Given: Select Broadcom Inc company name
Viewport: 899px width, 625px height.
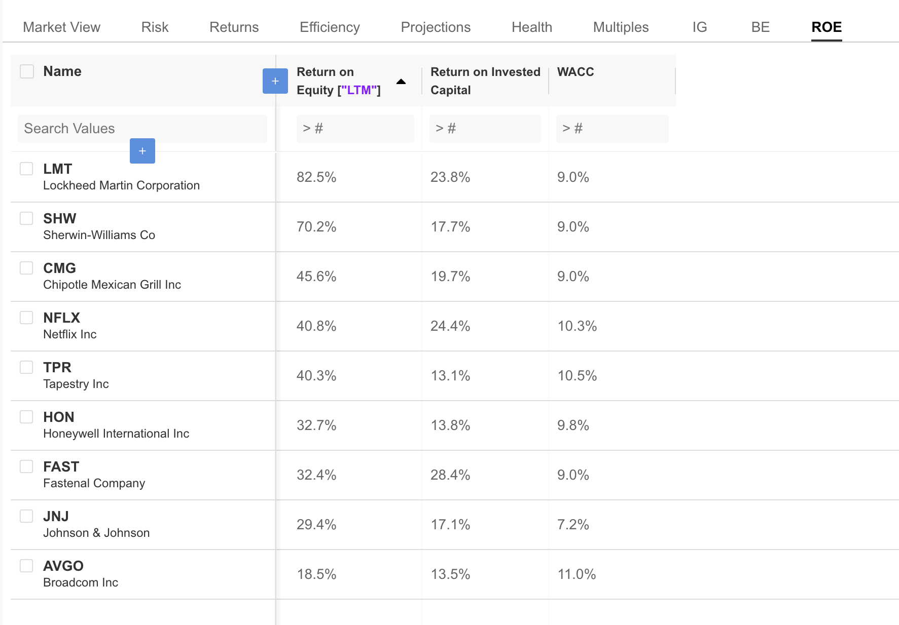Looking at the screenshot, I should click(x=81, y=582).
